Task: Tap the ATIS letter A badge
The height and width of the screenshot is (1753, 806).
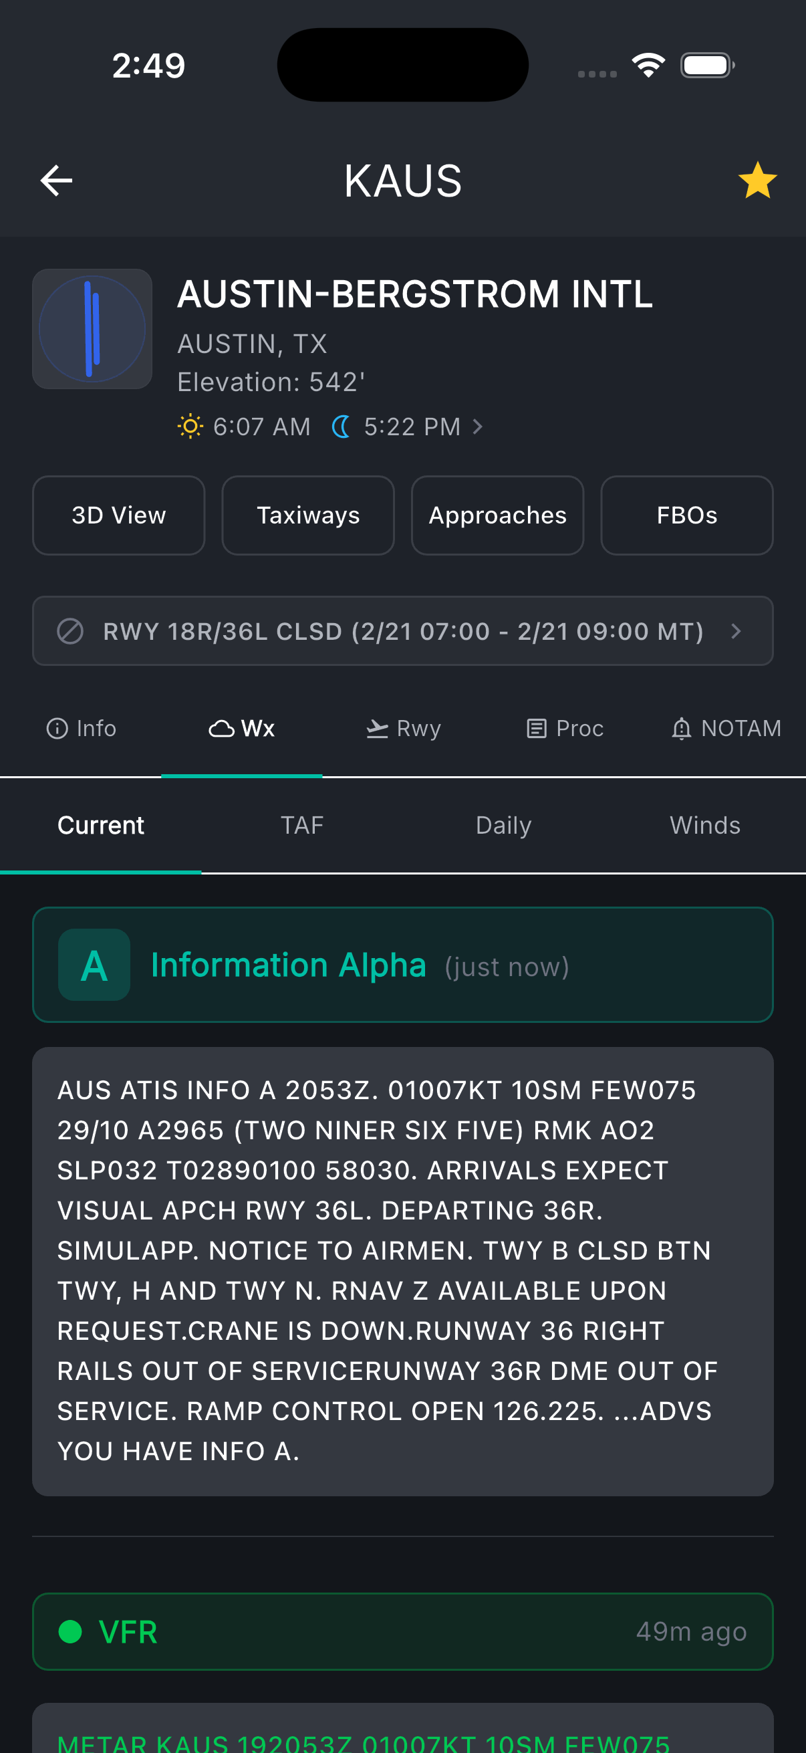Action: click(94, 964)
